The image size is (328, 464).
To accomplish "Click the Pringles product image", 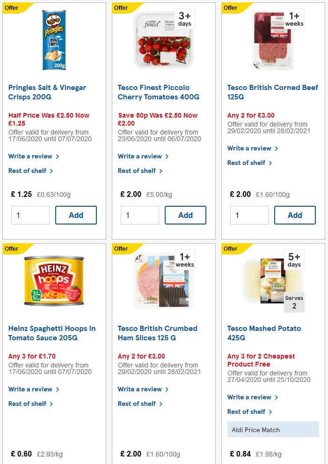I will point(53,40).
